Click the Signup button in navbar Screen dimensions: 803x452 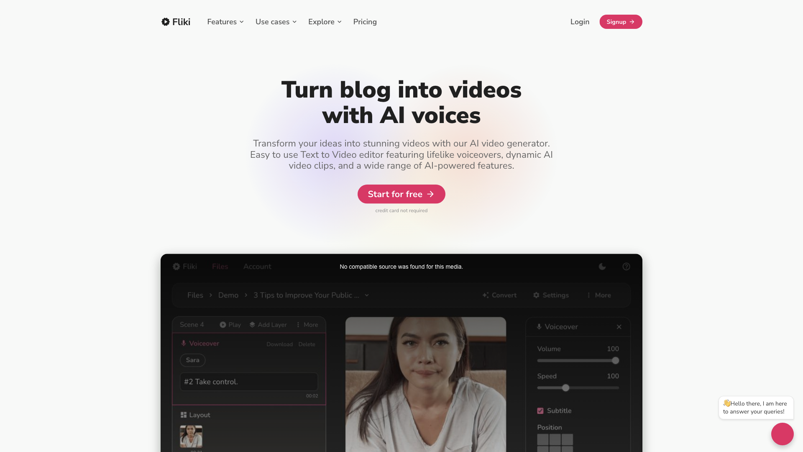[x=621, y=21]
